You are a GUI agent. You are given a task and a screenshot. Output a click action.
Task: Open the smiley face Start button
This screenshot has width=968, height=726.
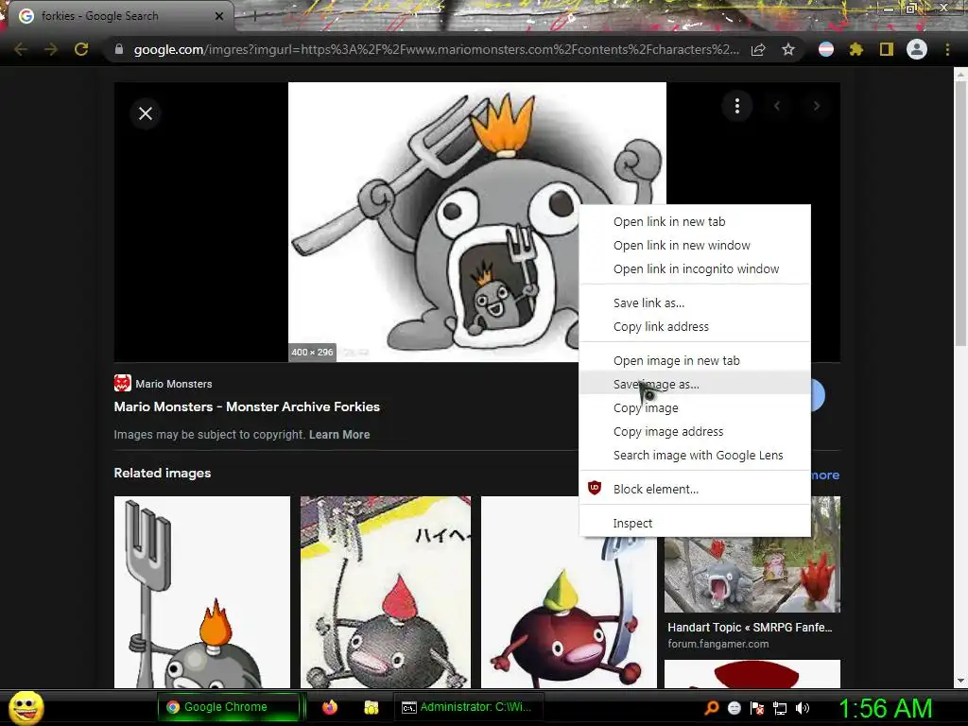click(x=26, y=707)
